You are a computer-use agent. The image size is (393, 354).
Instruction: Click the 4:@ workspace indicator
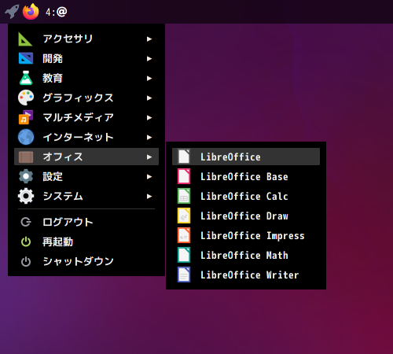tap(56, 12)
